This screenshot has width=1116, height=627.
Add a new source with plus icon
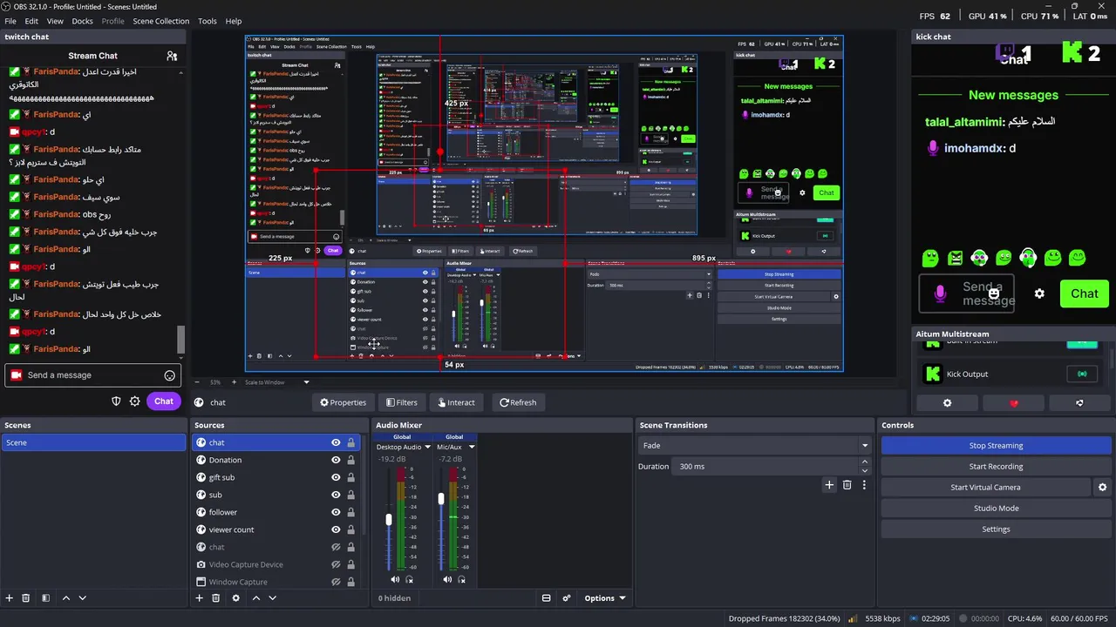pyautogui.click(x=199, y=598)
